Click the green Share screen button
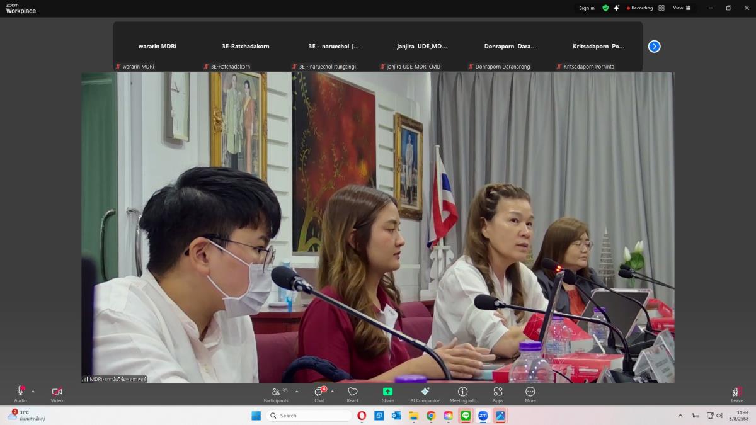The image size is (756, 425). tap(387, 392)
